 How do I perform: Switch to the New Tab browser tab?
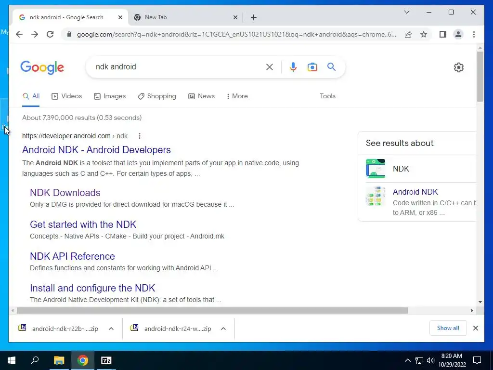pos(185,17)
